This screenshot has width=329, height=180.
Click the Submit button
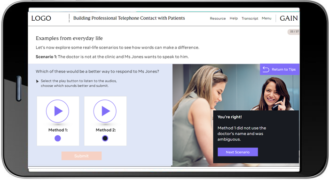(81, 156)
